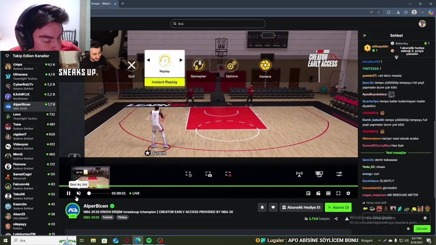Click the clip replay capture icon
The height and width of the screenshot is (245, 436).
point(189,174)
